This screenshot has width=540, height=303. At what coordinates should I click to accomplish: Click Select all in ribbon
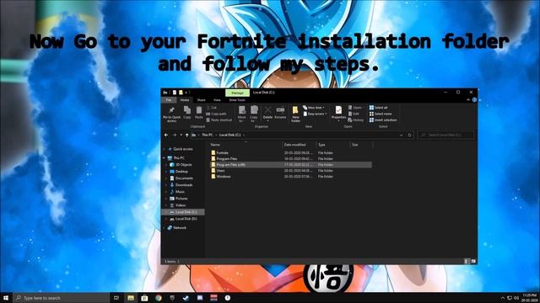point(379,108)
